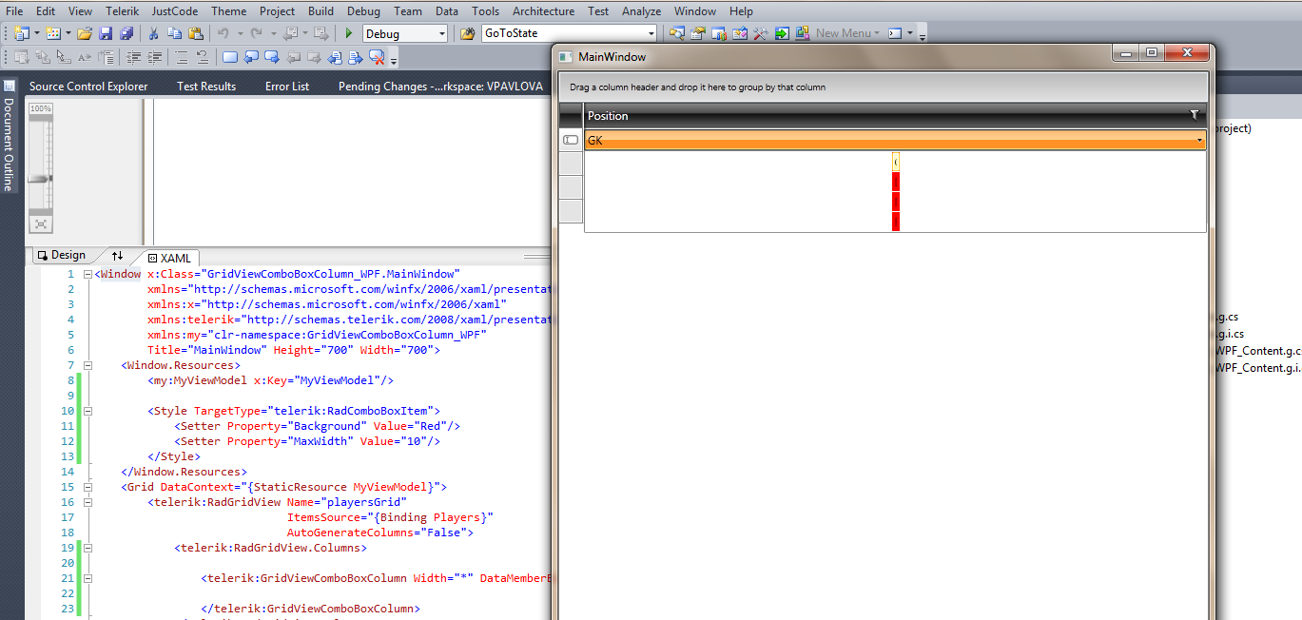Screen dimensions: 1302x620
Task: Open the Analyze menu
Action: pyautogui.click(x=642, y=11)
